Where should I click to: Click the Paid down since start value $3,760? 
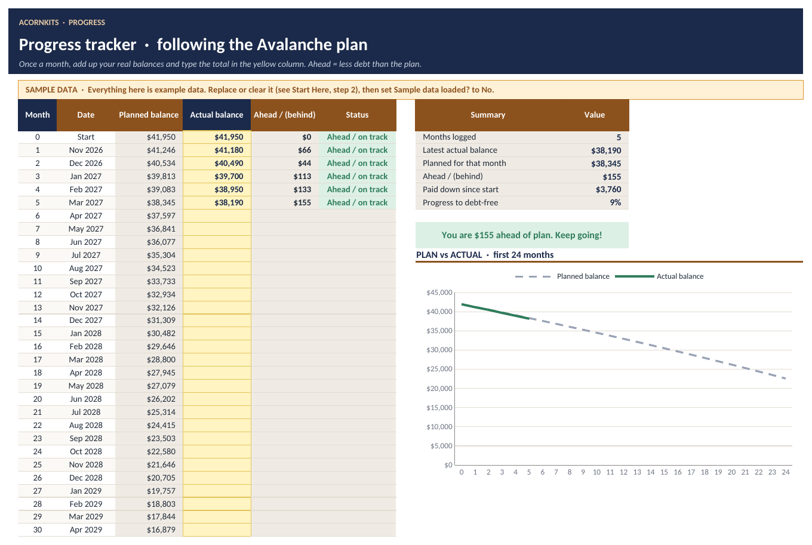point(595,190)
